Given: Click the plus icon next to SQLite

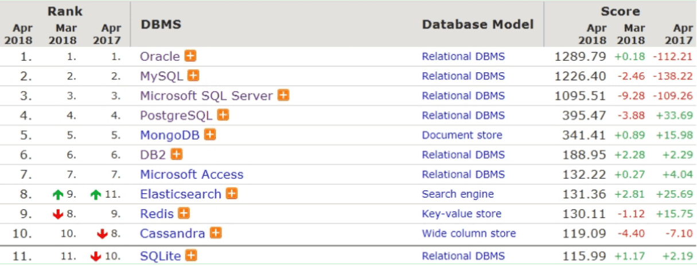Looking at the screenshot, I should click(192, 256).
